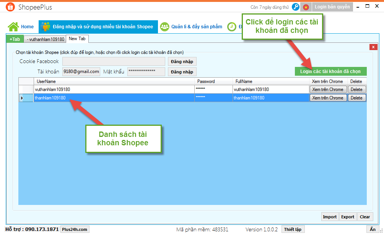Click the Vietnam flag language icon
The height and width of the screenshot is (234, 384).
[x=306, y=7]
